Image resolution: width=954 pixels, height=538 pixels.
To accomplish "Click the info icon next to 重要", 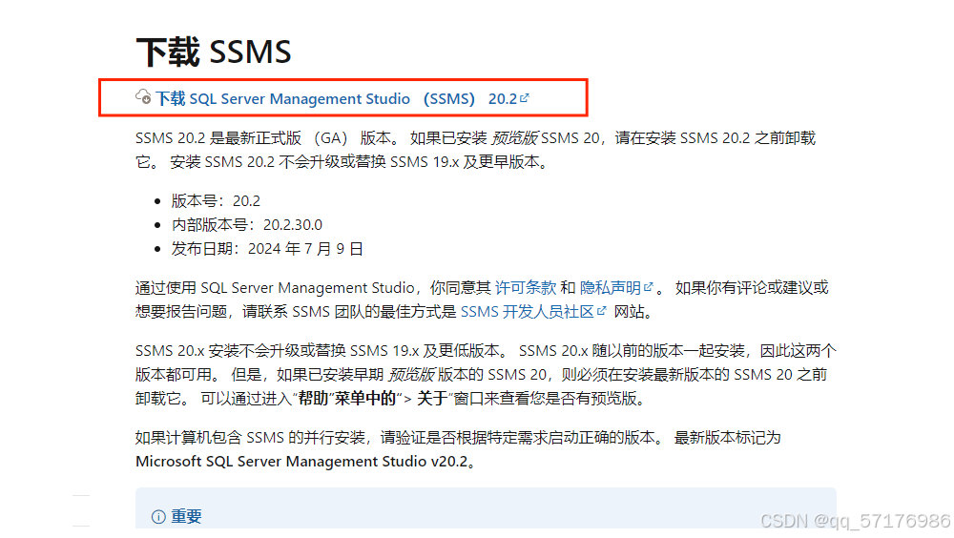I will coord(158,517).
